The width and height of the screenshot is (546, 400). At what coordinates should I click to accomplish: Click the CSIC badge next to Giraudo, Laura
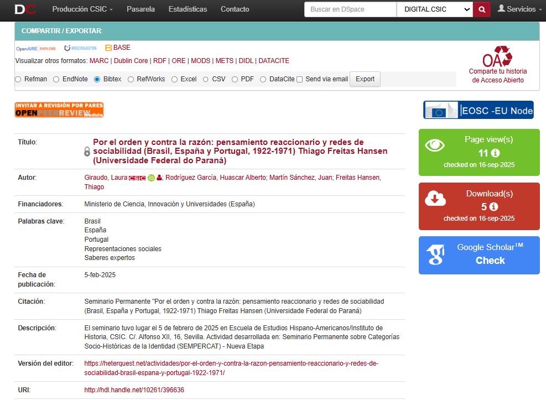tap(137, 178)
